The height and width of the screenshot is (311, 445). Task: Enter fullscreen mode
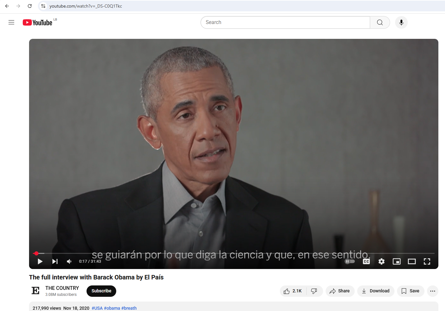click(x=427, y=261)
